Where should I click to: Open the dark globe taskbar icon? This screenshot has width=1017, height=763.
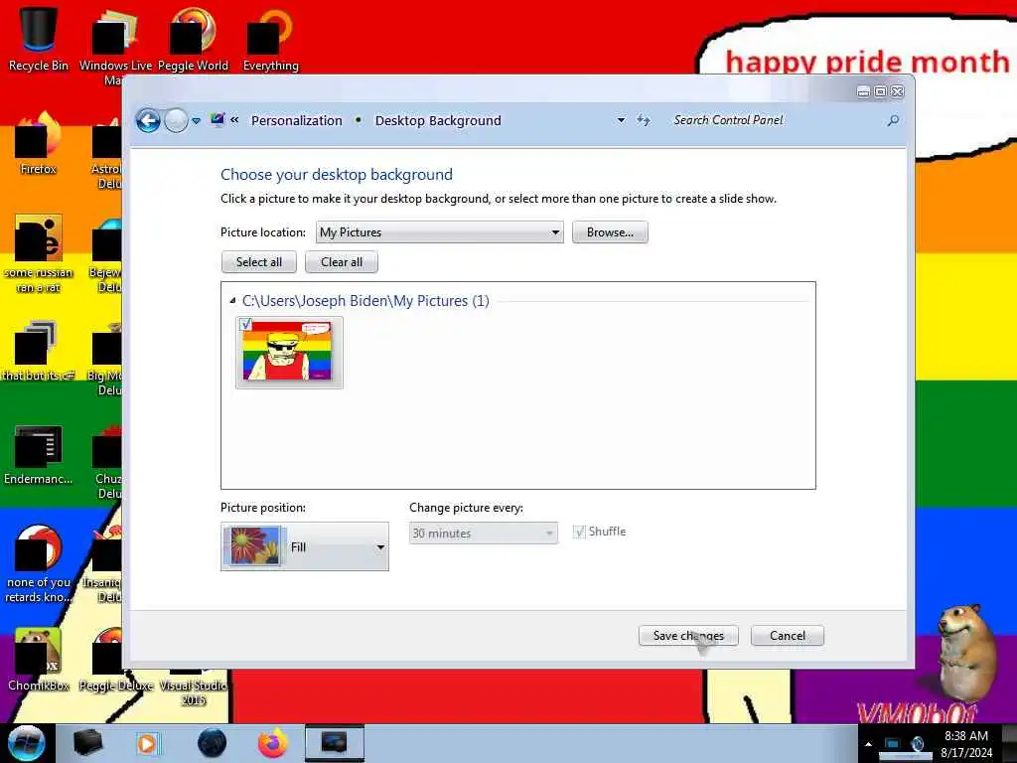tap(213, 743)
